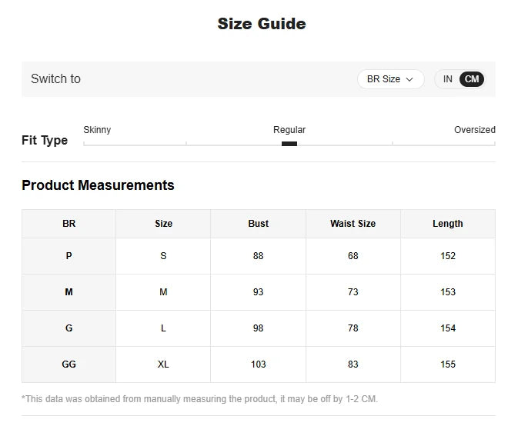Click the Length column header
The height and width of the screenshot is (426, 518).
pyautogui.click(x=448, y=224)
